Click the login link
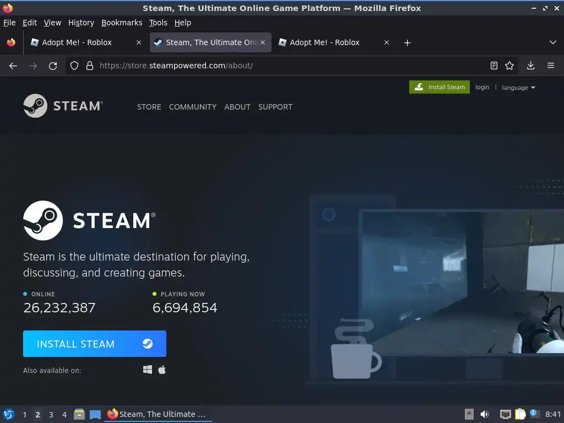564x423 pixels. [x=482, y=87]
